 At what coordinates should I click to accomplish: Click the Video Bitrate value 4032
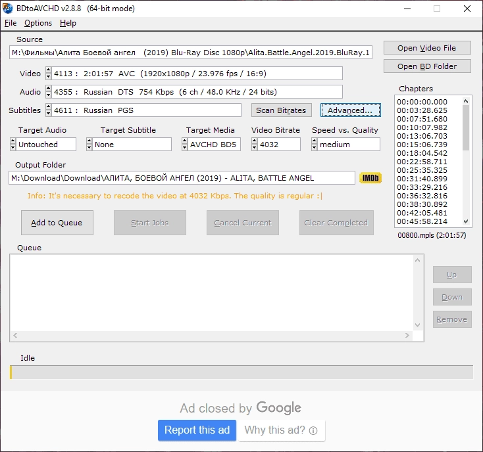pos(279,145)
